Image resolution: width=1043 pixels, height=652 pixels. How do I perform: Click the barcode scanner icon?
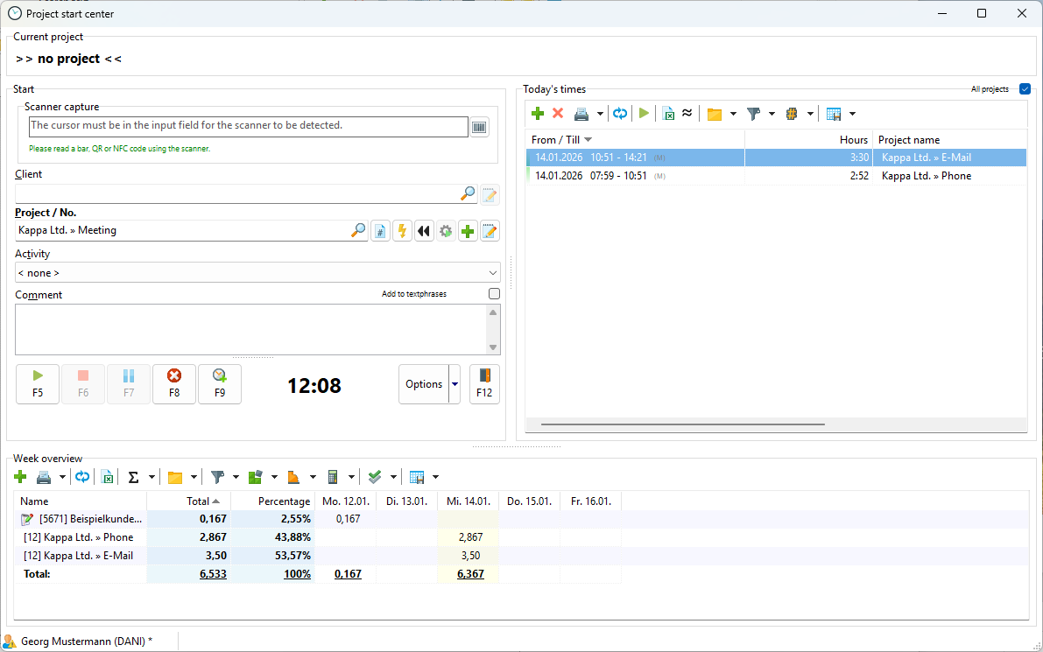479,127
